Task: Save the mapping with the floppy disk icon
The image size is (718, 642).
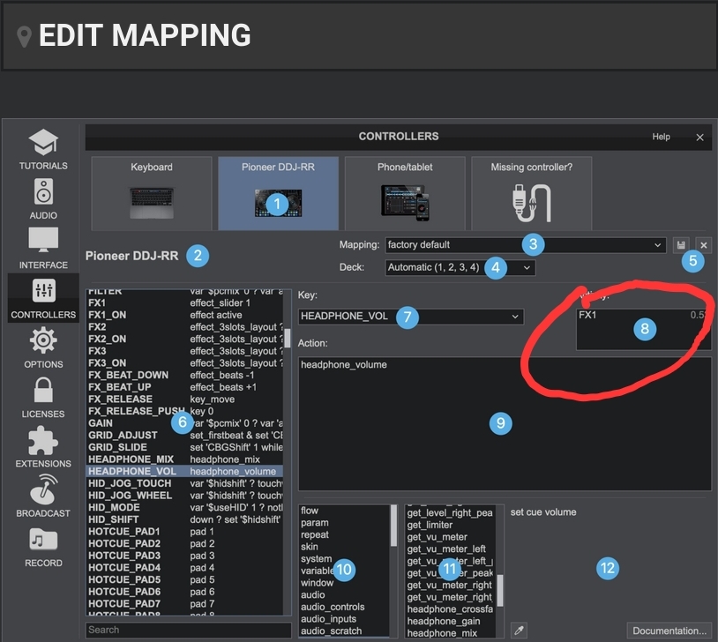Action: (681, 245)
